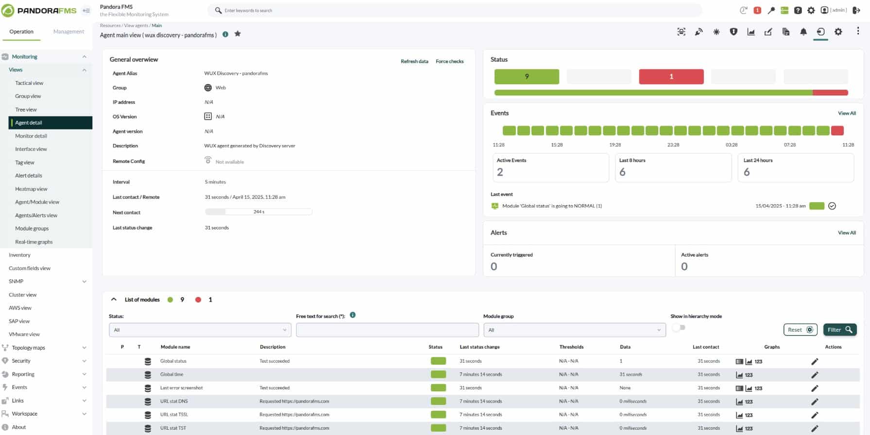This screenshot has height=435, width=870.
Task: Open Real-time graphs menu item
Action: click(x=34, y=242)
